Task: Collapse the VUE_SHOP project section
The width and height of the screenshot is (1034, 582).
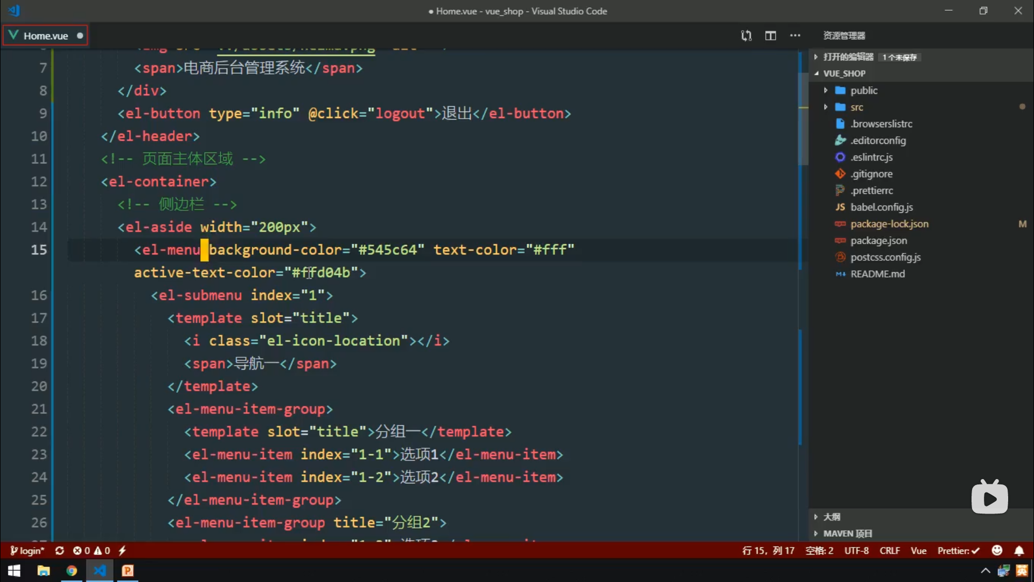Action: pos(843,73)
